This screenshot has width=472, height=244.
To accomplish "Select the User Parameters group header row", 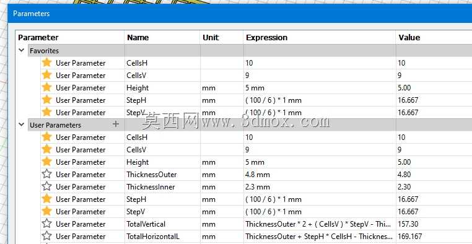I will tap(250, 124).
